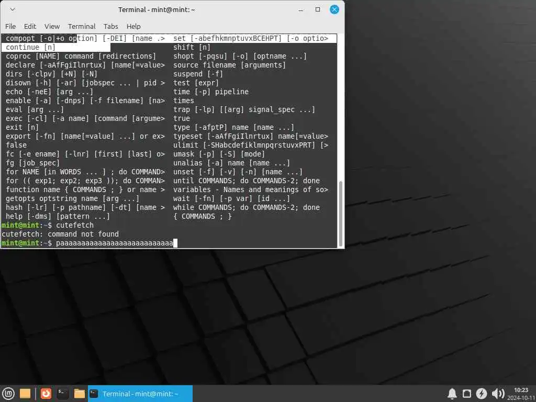Open the power manager tray icon
Image resolution: width=536 pixels, height=402 pixels.
482,394
